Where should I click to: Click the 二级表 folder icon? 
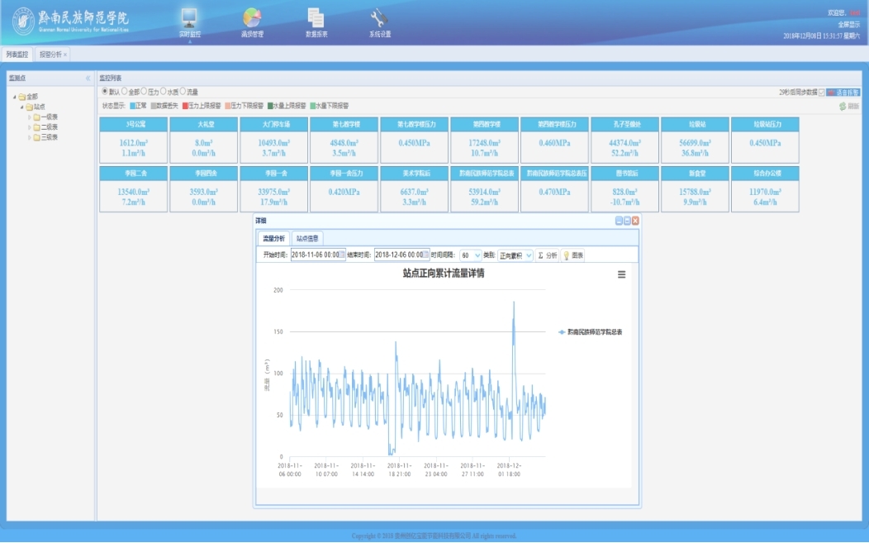tap(37, 127)
